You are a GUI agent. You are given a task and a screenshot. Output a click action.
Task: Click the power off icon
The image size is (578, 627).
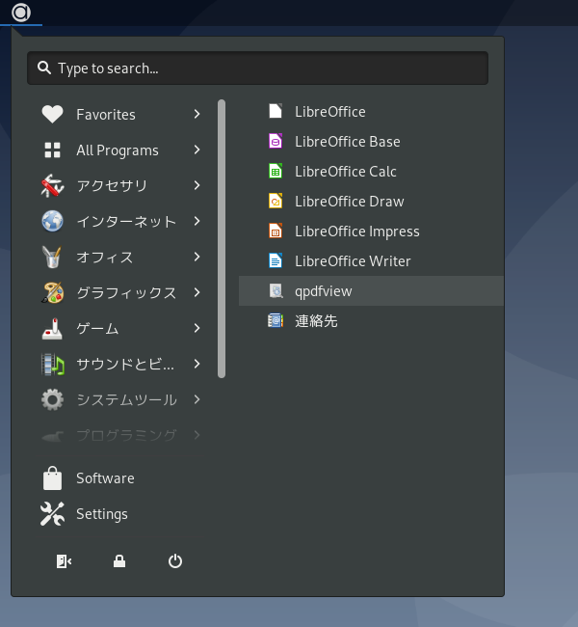(x=175, y=561)
